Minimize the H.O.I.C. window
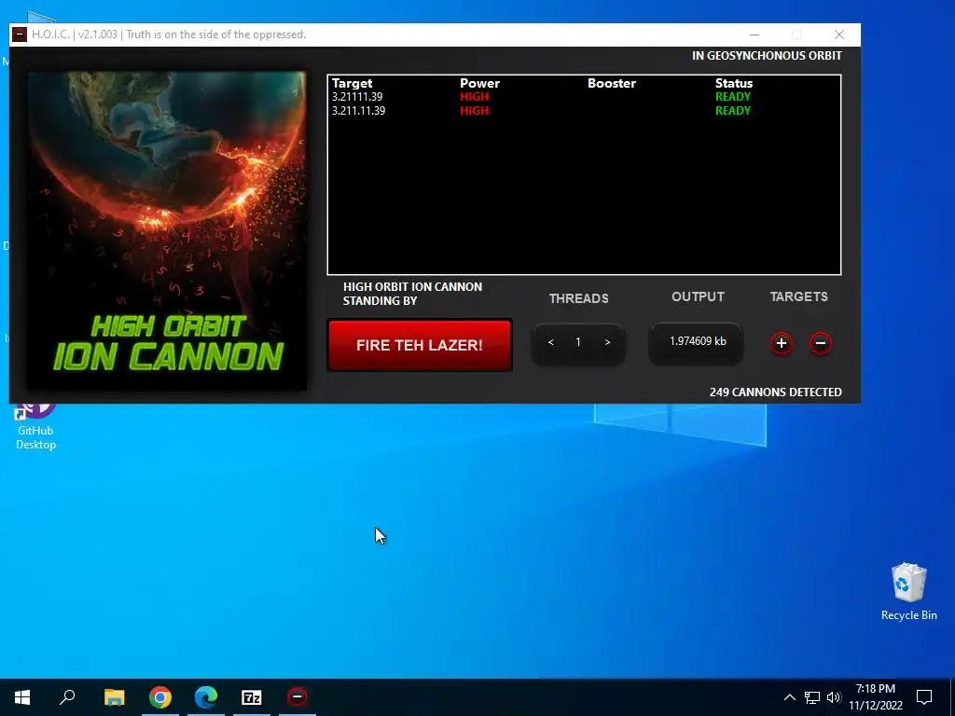Image resolution: width=955 pixels, height=716 pixels. (x=754, y=34)
